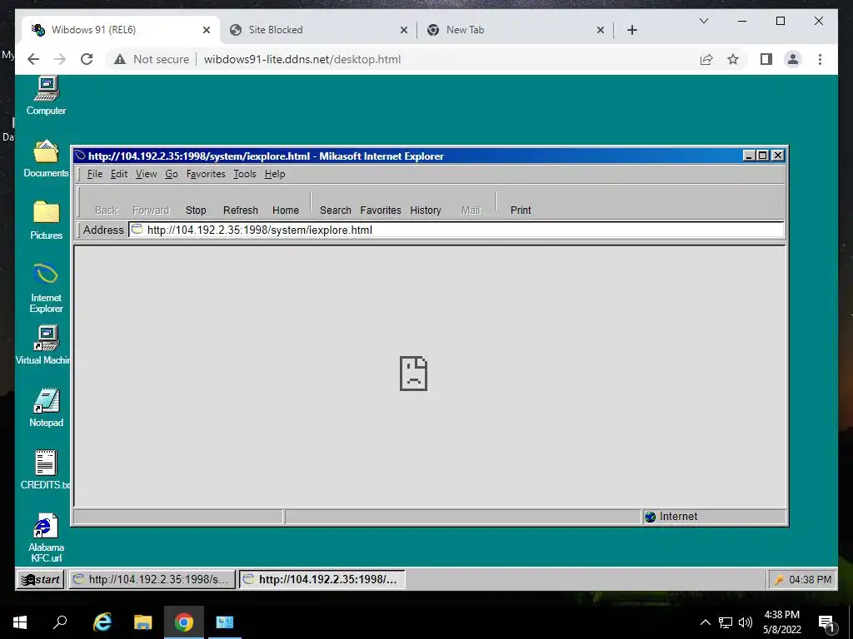The image size is (853, 639).
Task: Launch the Internet Explorer desktop icon
Action: 47,274
